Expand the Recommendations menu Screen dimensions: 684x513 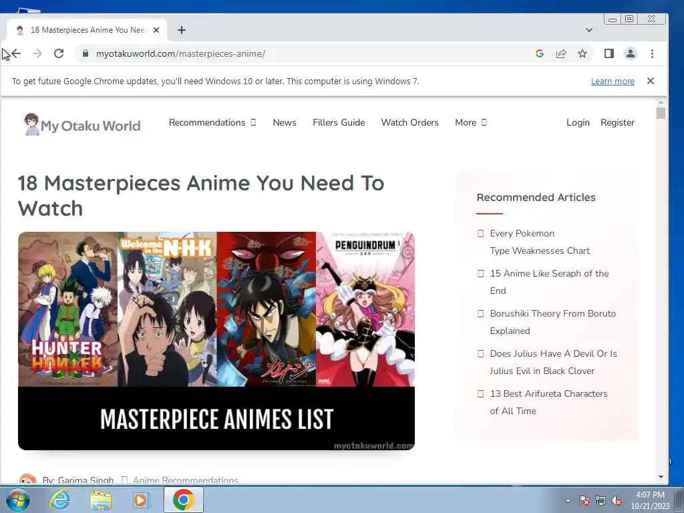click(x=212, y=123)
